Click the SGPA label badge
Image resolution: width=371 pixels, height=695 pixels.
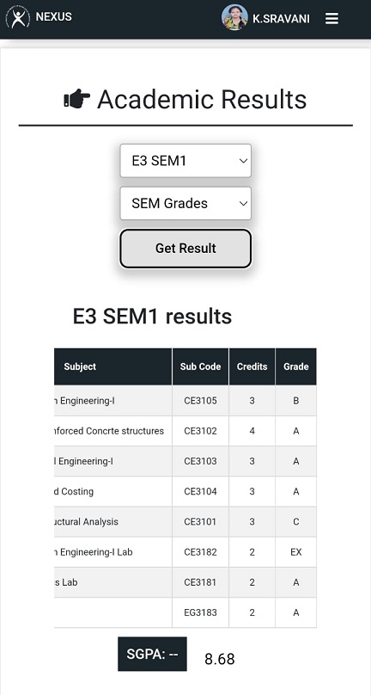(152, 654)
